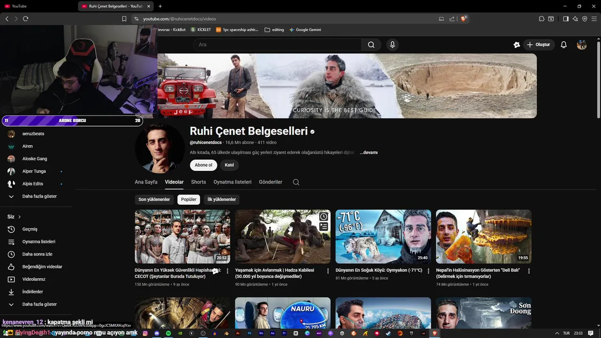Viewport: 601px width, 338px height.
Task: Open Brave Leo AI sparkle icon
Action: 575,19
